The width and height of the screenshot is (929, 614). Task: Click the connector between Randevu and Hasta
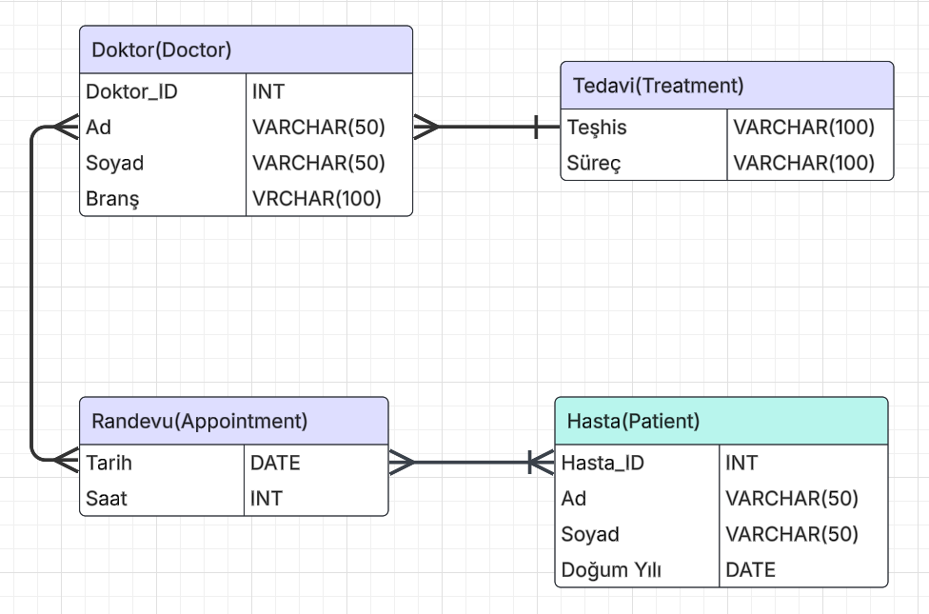pos(471,463)
